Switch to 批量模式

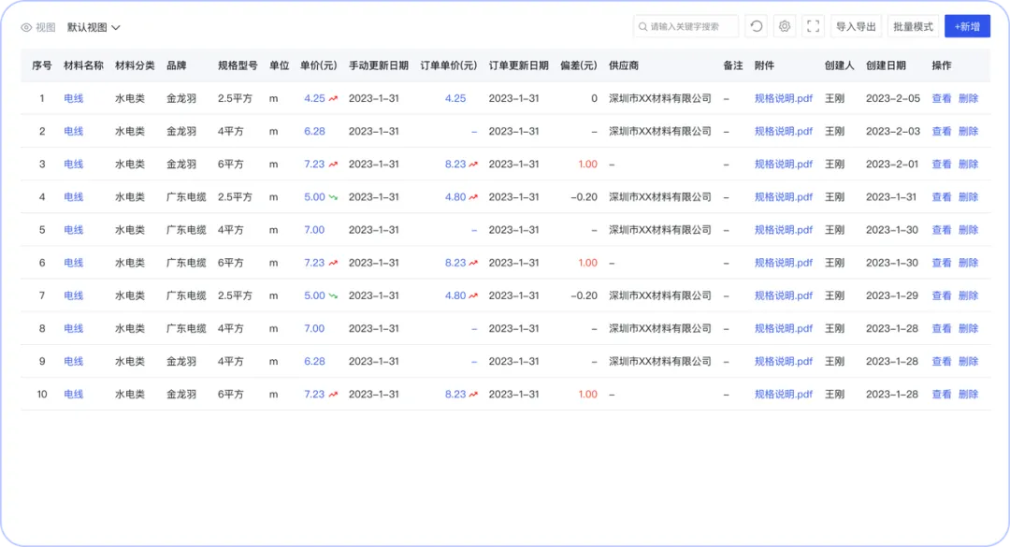(x=913, y=26)
